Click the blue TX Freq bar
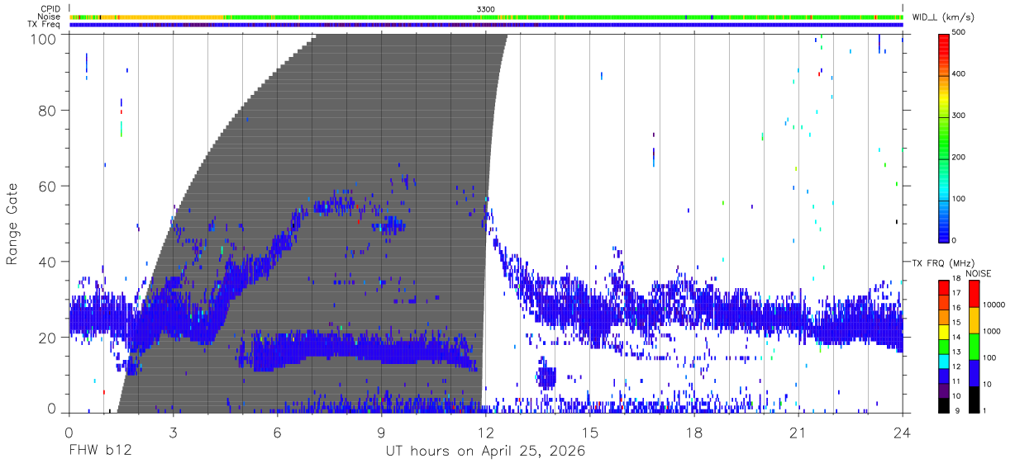 (486, 25)
